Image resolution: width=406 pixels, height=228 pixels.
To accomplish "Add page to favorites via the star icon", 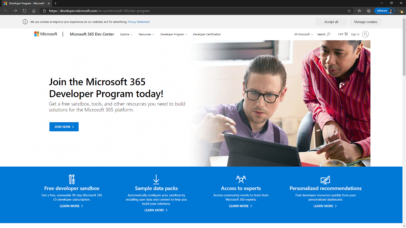I will point(349,11).
